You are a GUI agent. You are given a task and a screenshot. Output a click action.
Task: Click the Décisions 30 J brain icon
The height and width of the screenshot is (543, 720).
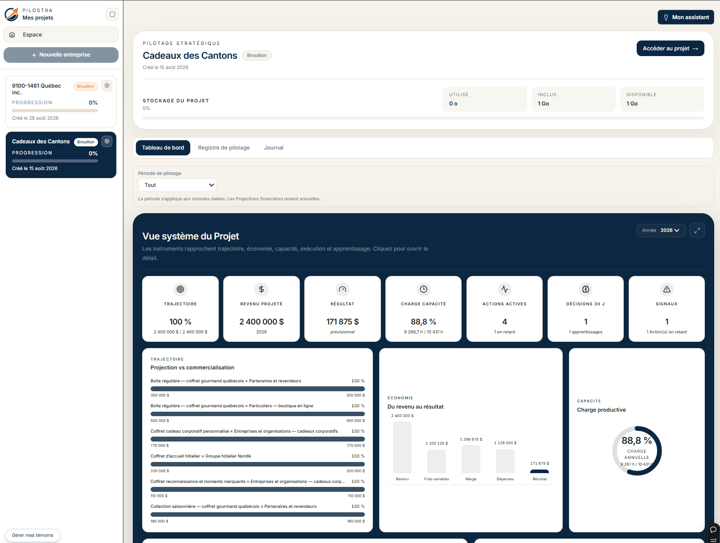click(x=585, y=289)
